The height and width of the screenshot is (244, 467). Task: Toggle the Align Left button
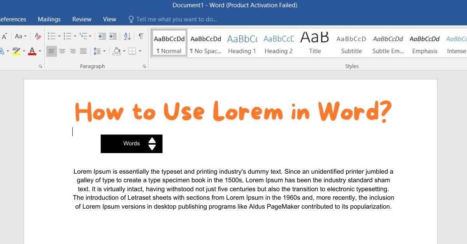pos(51,51)
